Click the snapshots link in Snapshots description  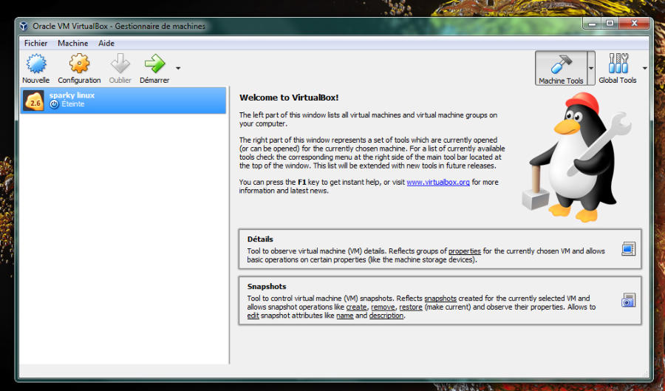[x=440, y=298]
